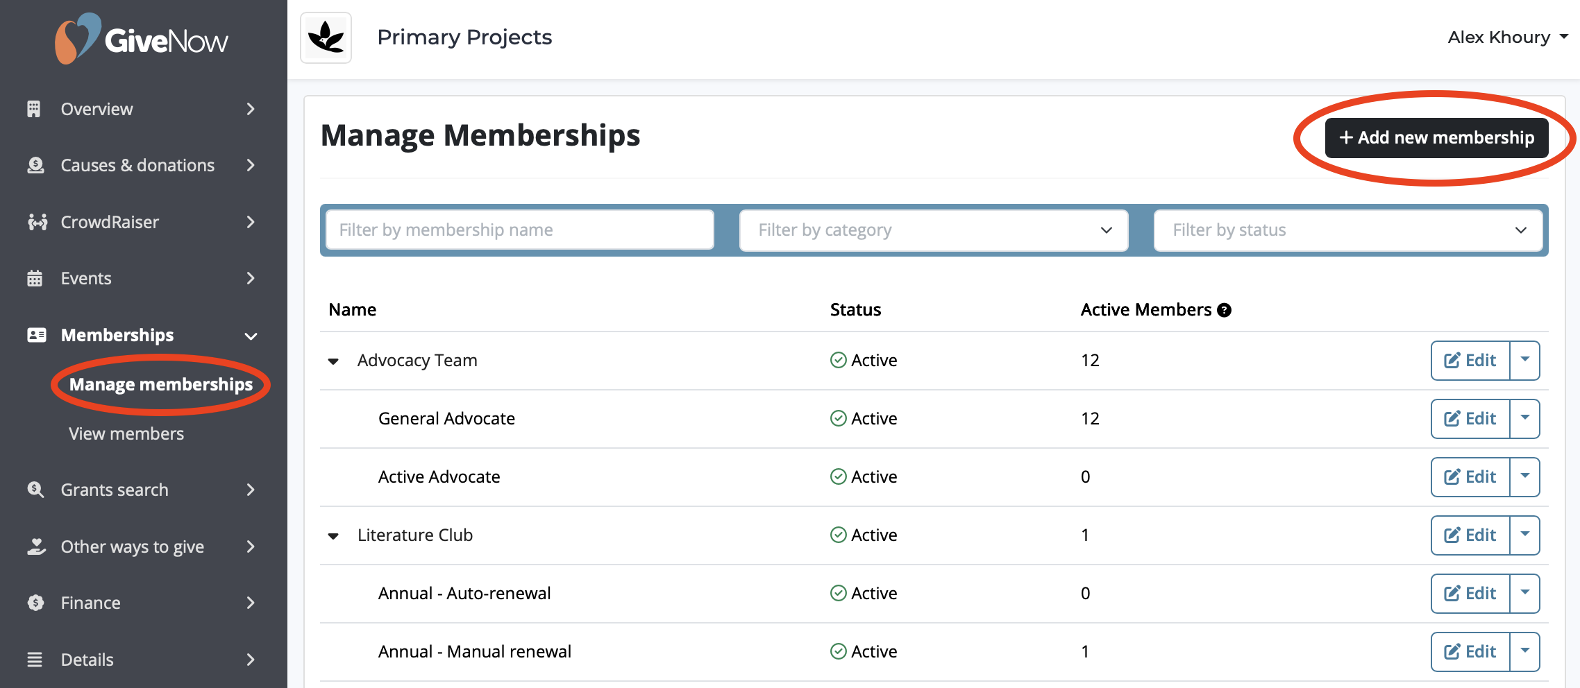Open the Events menu item

pos(86,278)
